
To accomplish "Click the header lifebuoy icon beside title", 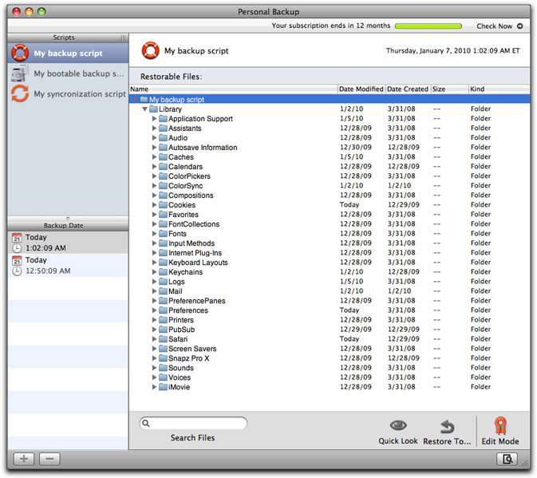I will point(150,50).
